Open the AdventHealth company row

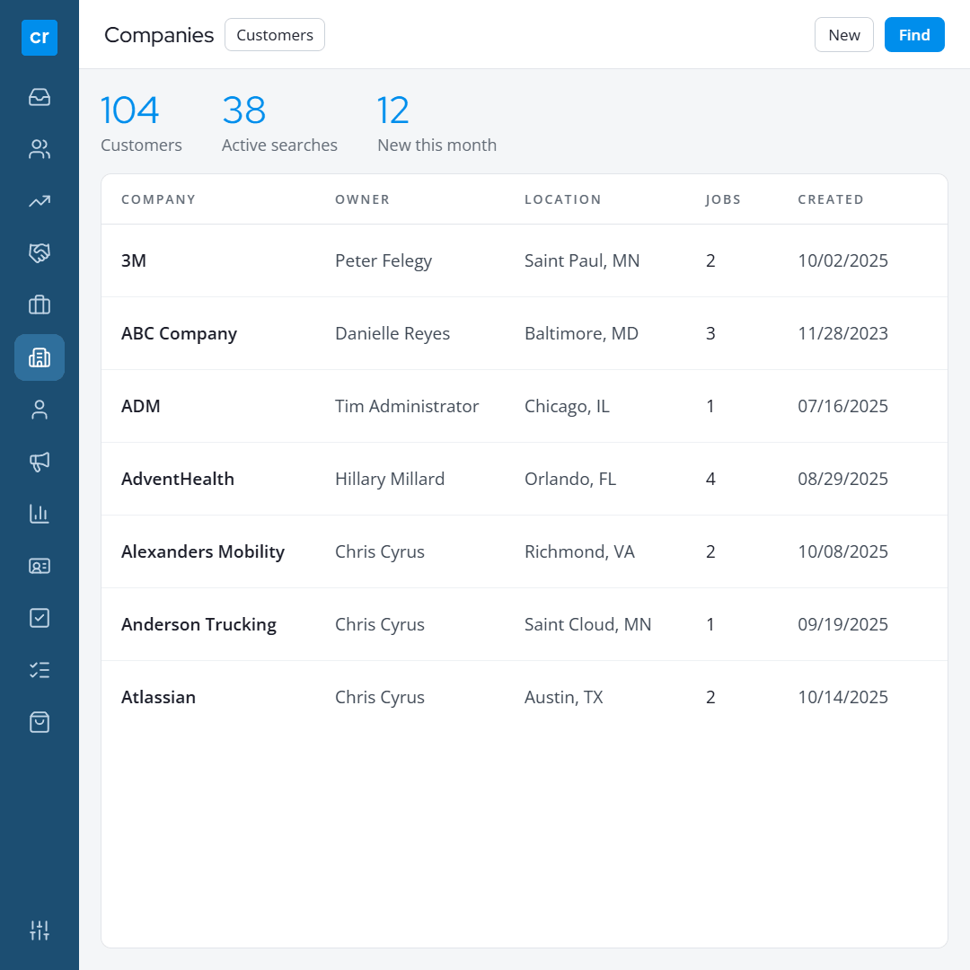pyautogui.click(x=525, y=479)
